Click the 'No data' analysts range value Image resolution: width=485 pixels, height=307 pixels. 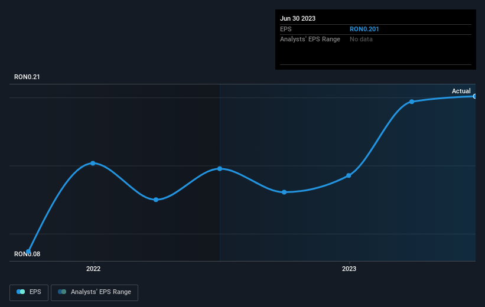click(x=361, y=40)
